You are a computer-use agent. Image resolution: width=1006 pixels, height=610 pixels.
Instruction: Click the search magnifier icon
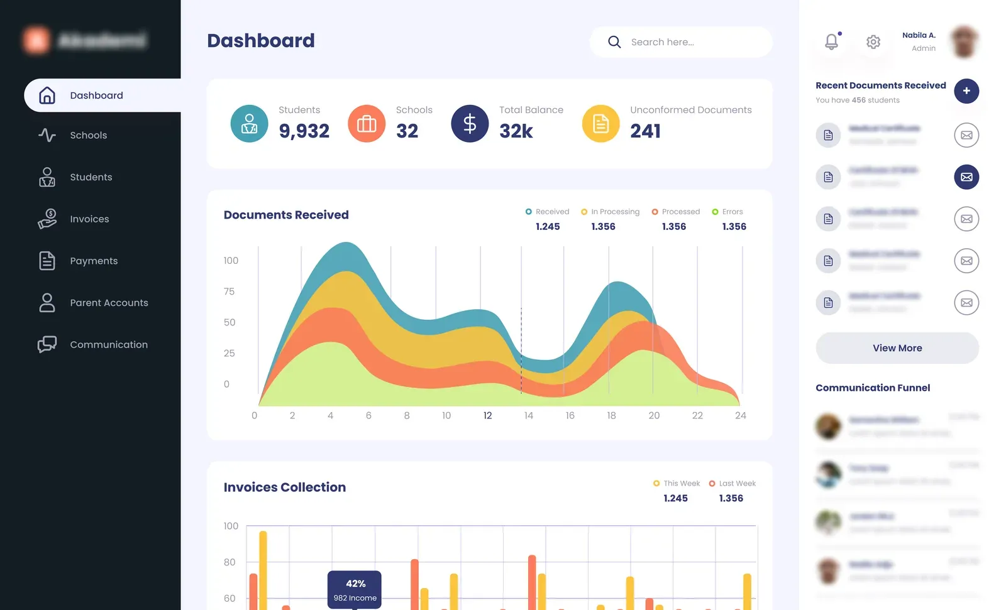click(x=614, y=42)
